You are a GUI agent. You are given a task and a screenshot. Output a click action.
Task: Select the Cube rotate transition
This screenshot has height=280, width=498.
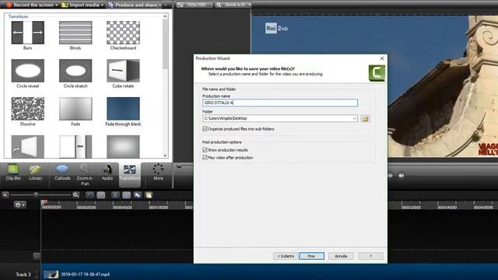pyautogui.click(x=123, y=71)
